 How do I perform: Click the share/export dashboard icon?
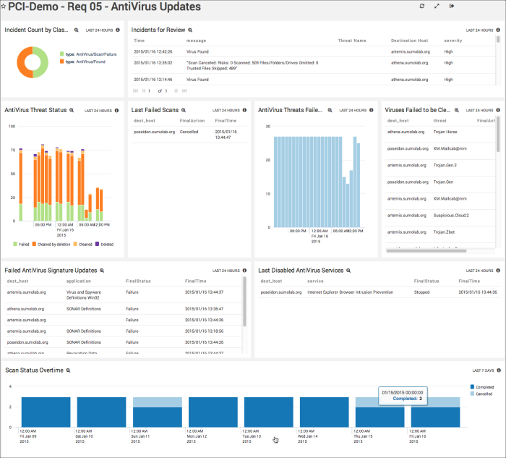pyautogui.click(x=452, y=7)
